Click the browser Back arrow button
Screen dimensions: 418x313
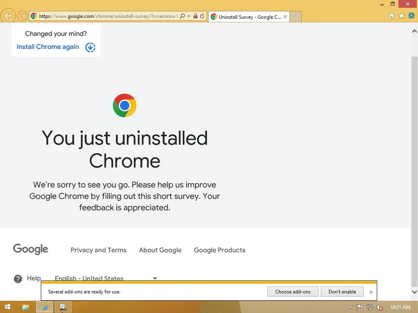pos(8,16)
